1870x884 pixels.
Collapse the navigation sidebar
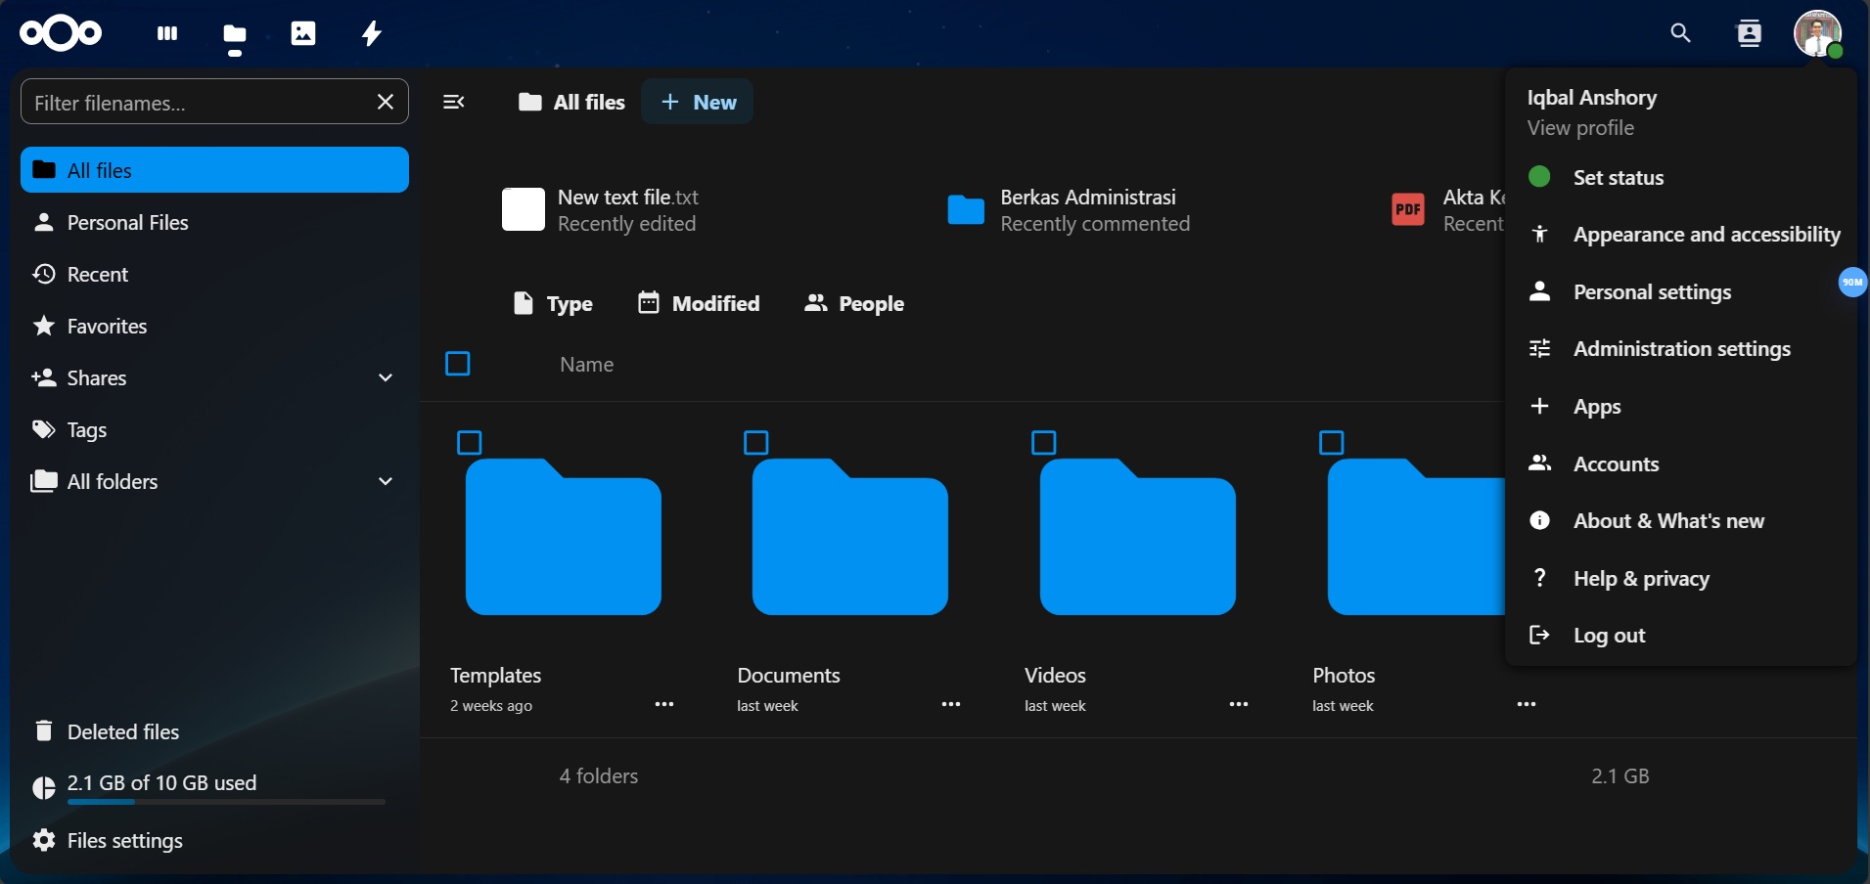click(453, 102)
